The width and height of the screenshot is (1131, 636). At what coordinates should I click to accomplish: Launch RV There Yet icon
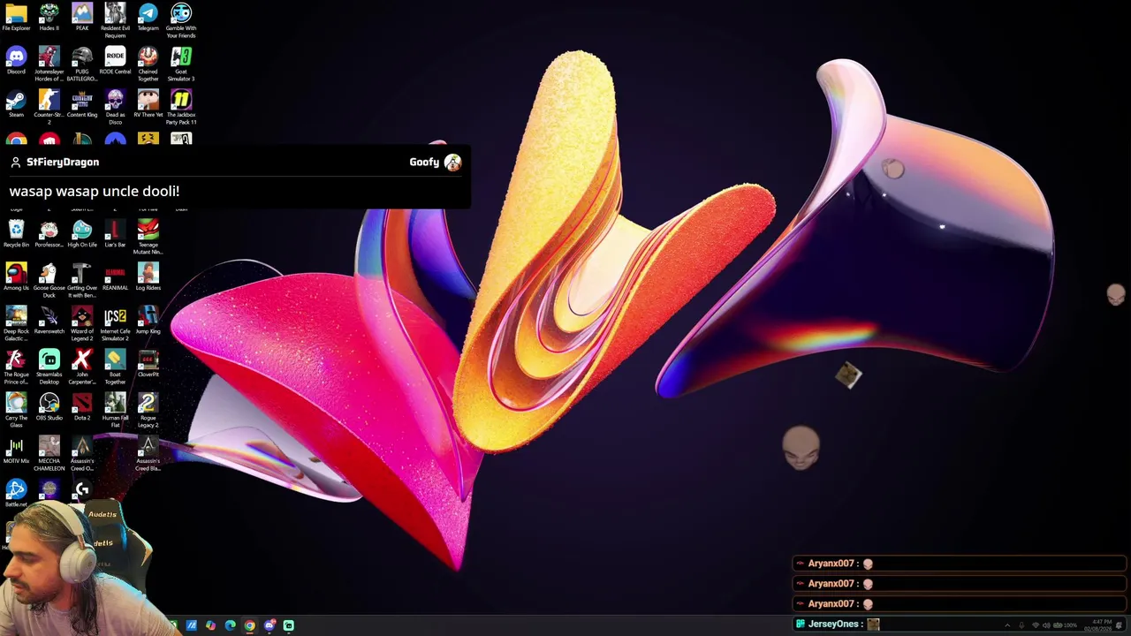(148, 104)
